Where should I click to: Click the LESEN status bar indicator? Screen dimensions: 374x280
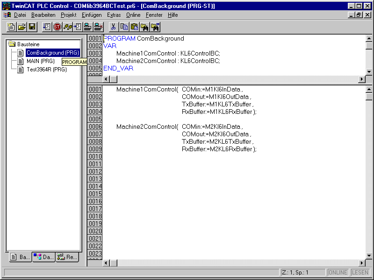[360, 273]
